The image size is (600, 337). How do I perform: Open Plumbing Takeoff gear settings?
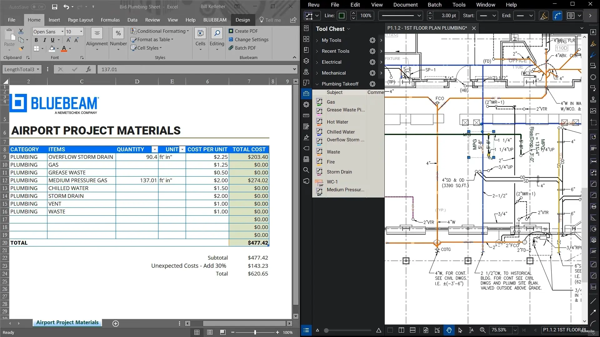point(372,84)
